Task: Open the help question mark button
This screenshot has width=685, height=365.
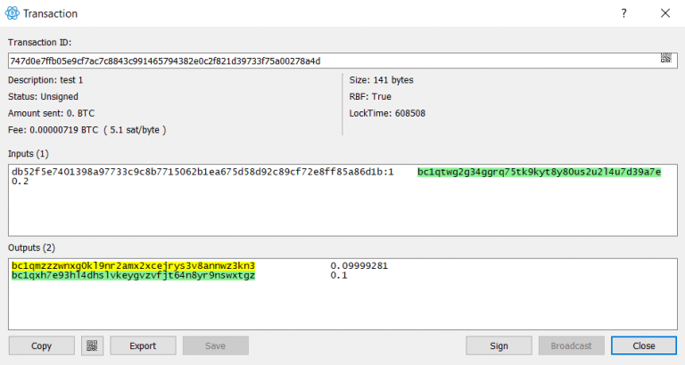Action: (x=623, y=13)
